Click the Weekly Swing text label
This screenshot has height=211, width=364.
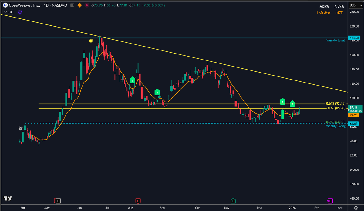[x=336, y=126]
